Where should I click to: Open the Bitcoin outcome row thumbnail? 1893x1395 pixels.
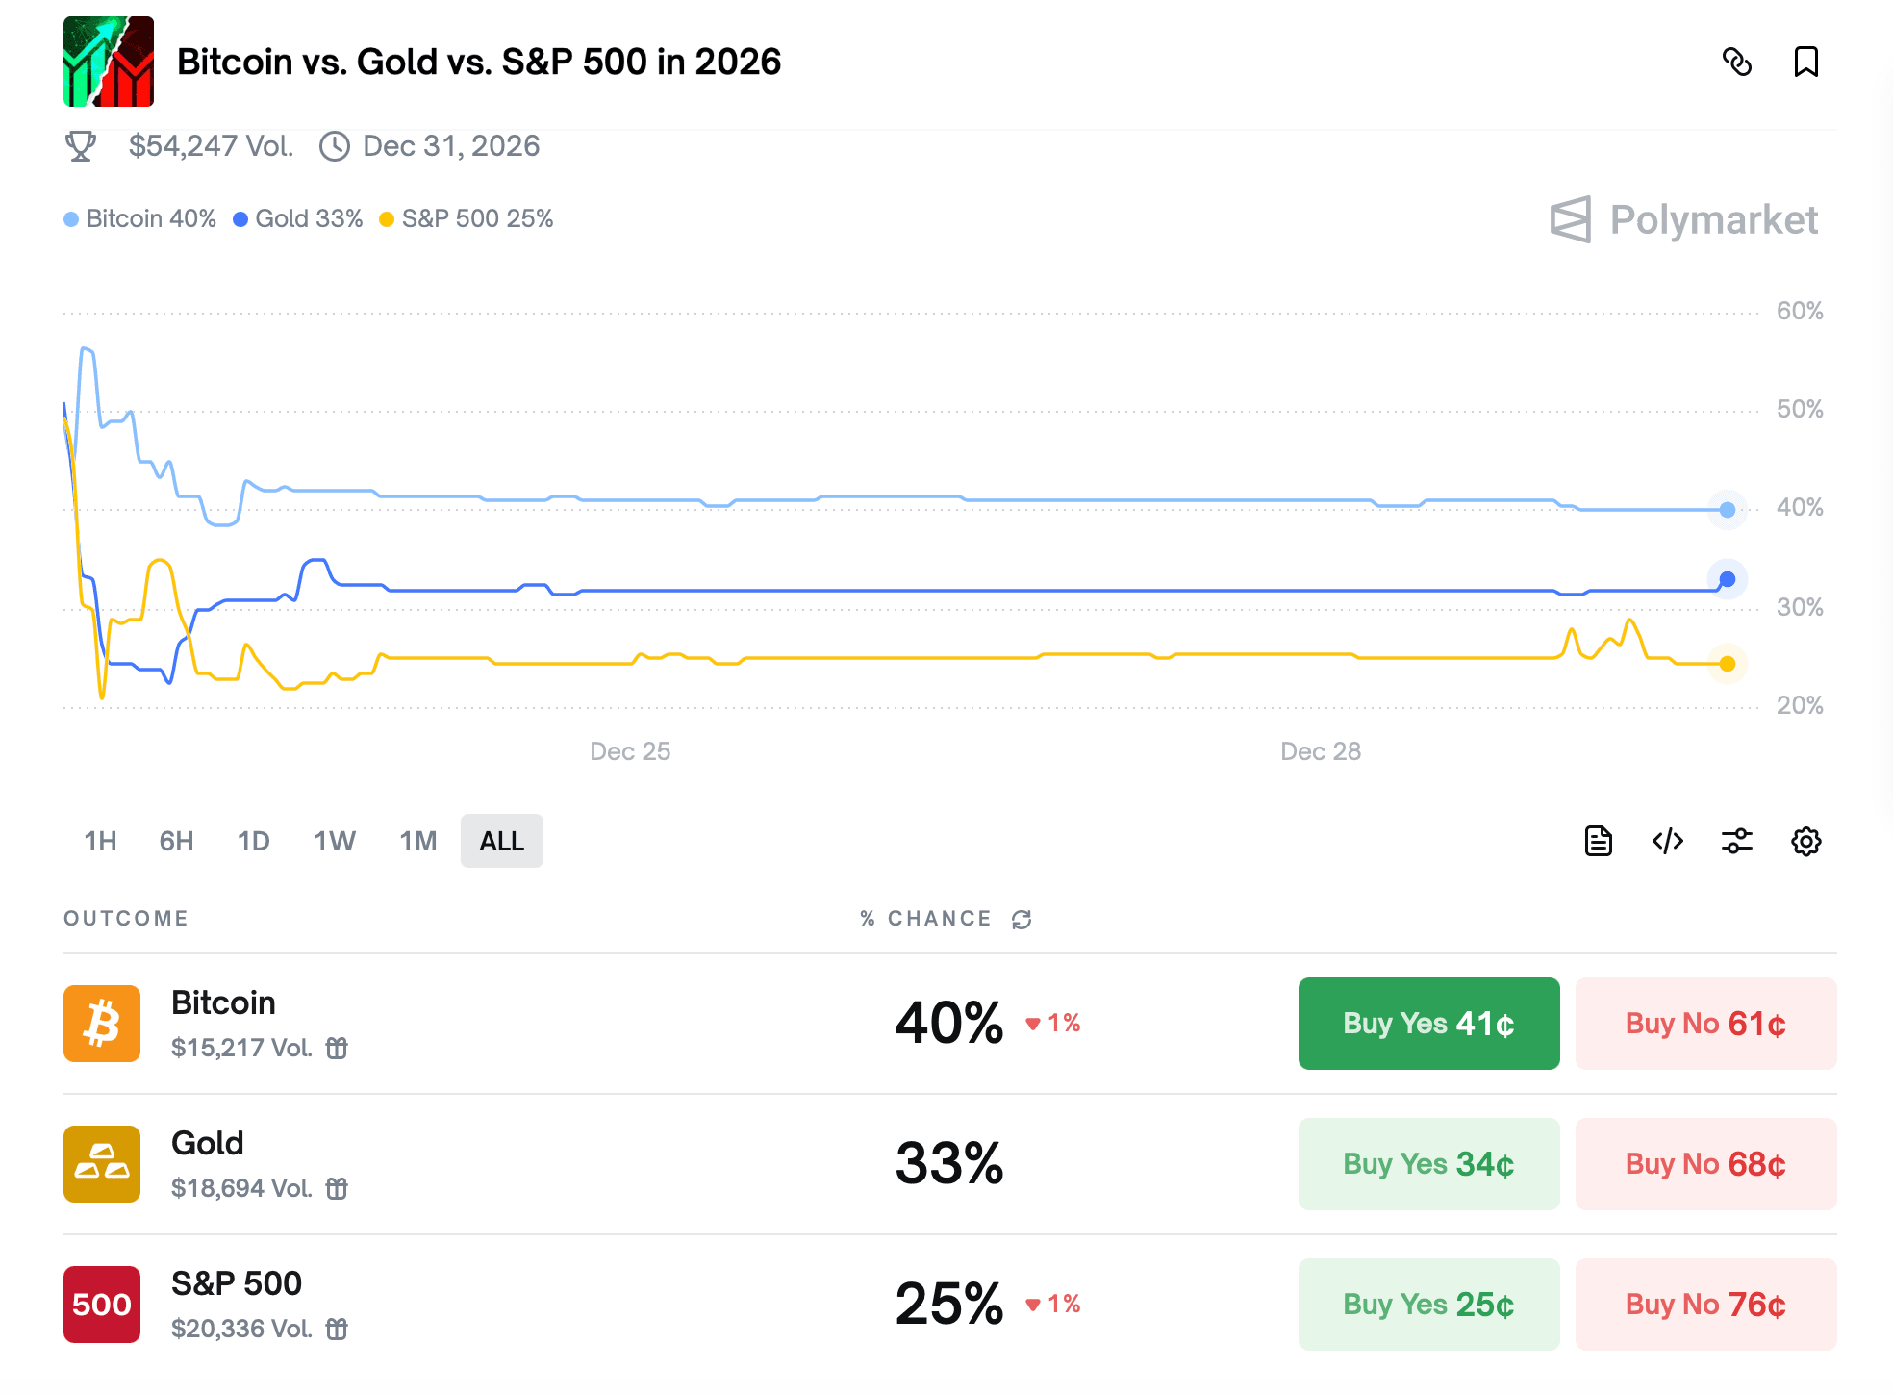(102, 1024)
